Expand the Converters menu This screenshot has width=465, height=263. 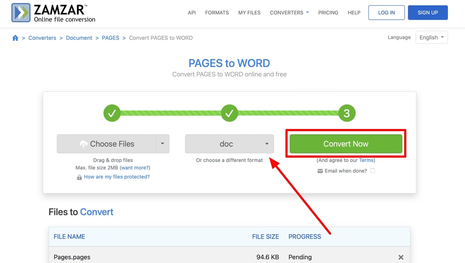click(289, 13)
